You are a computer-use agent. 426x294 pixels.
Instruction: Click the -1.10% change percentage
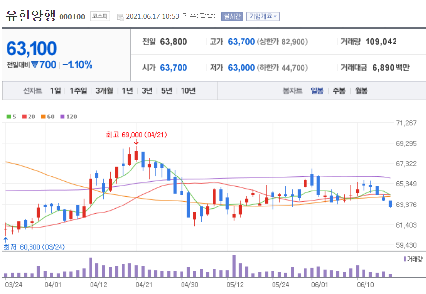coord(78,65)
